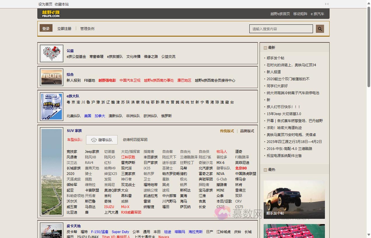Image resolution: width=371 pixels, height=238 pixels.
Task: Click the search magnifier icon
Action: pyautogui.click(x=320, y=28)
